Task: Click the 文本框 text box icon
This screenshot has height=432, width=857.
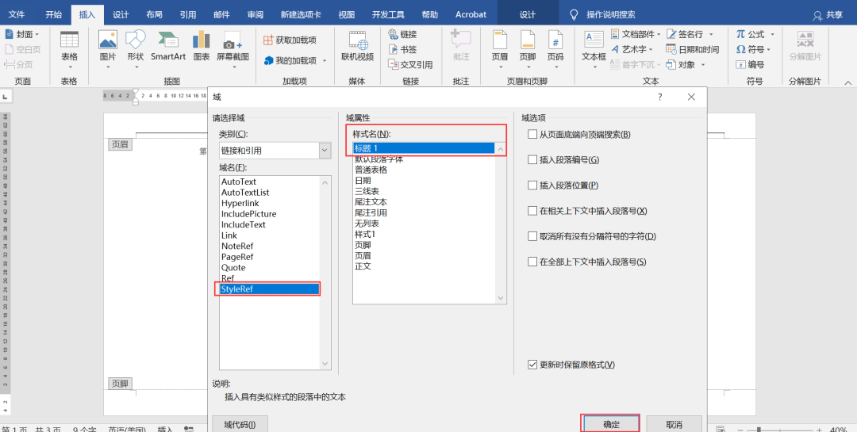Action: click(594, 44)
